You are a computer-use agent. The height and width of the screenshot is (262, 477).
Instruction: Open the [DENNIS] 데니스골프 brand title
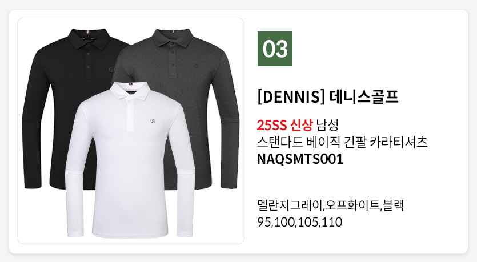[328, 97]
